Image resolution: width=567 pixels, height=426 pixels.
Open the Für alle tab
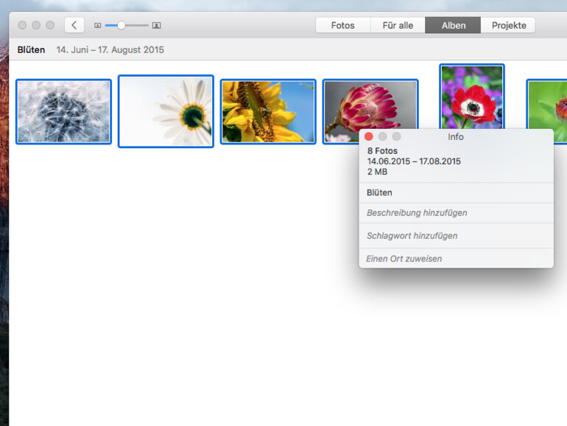click(x=398, y=25)
